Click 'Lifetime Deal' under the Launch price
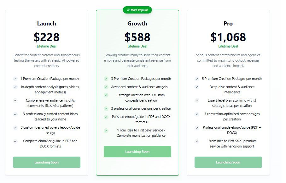The width and height of the screenshot is (286, 183). point(46,46)
